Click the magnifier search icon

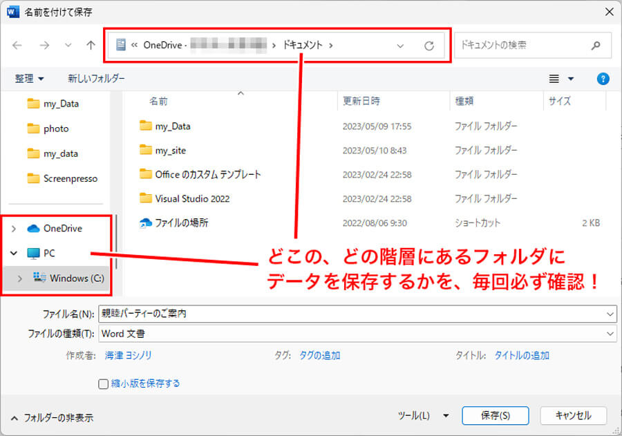click(x=596, y=46)
